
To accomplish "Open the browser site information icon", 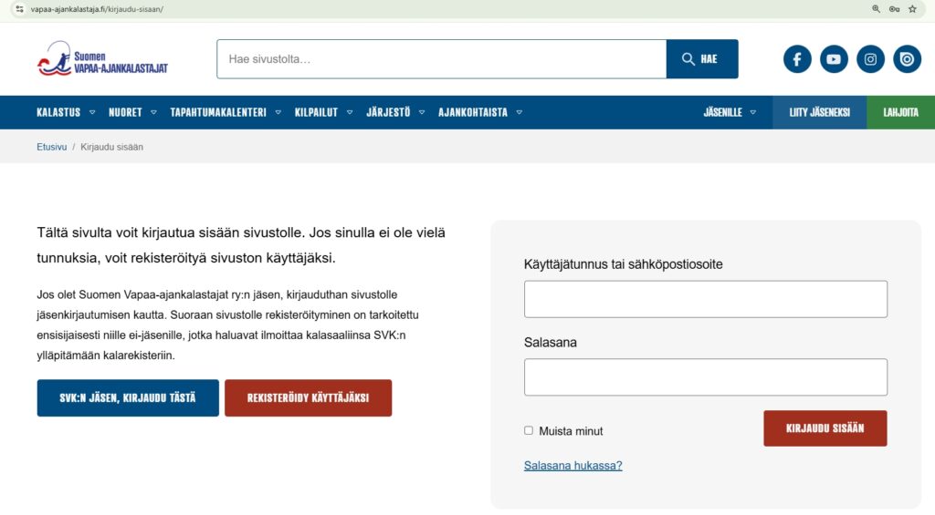I will pos(20,9).
